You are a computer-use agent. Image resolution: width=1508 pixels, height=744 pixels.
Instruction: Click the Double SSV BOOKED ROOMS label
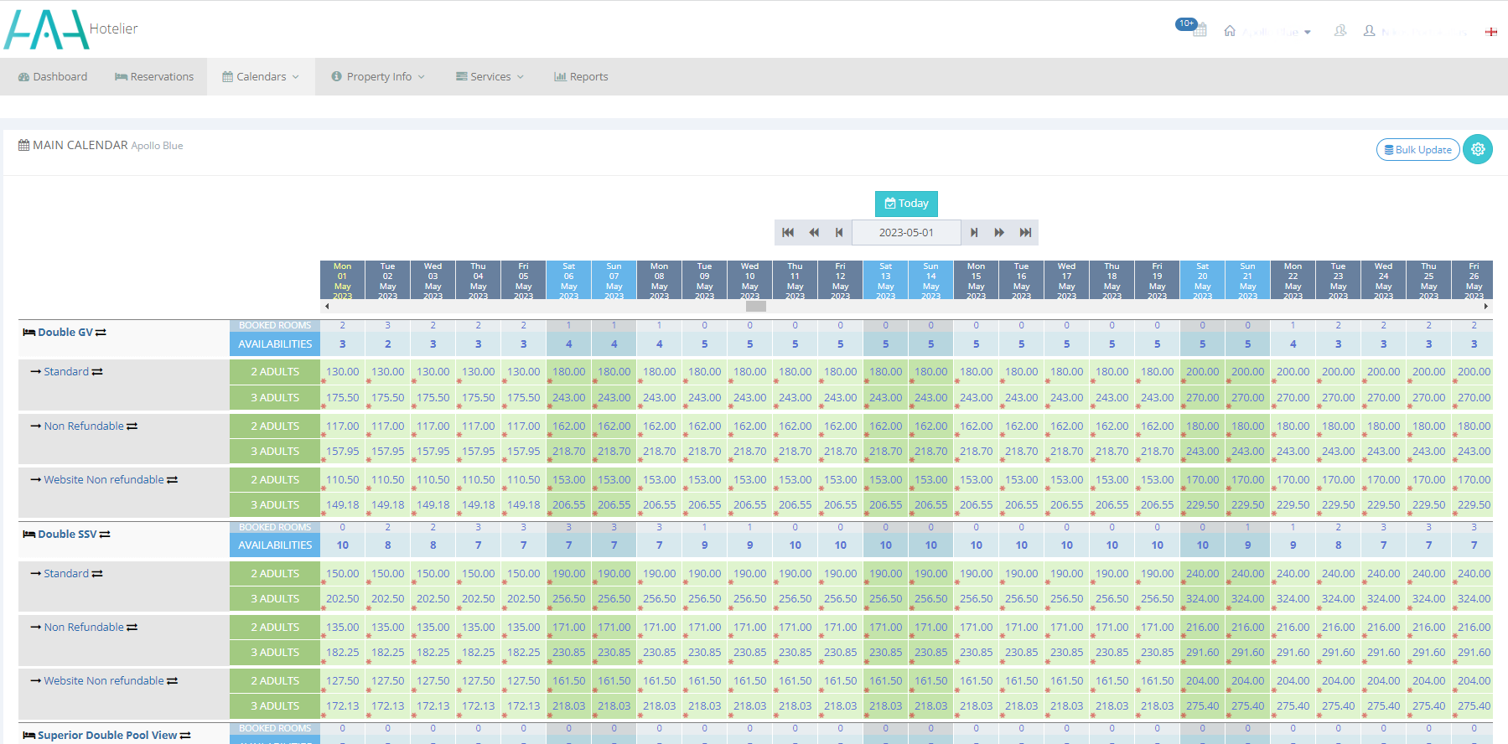(275, 527)
